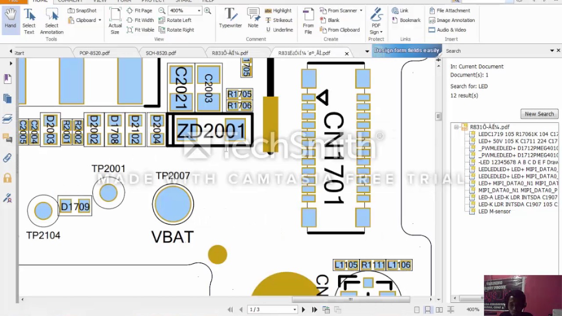Go to the previous page
This screenshot has height=316, width=562.
241,309
